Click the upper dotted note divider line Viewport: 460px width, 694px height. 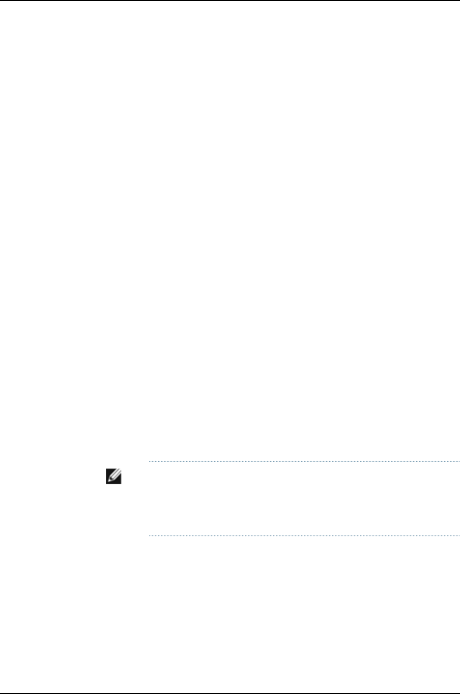pyautogui.click(x=304, y=462)
